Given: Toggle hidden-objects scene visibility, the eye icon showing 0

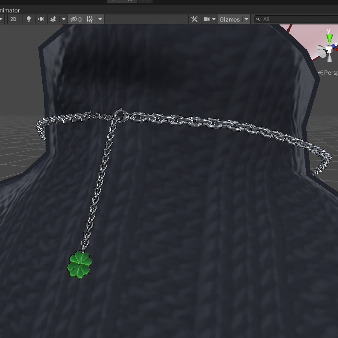Looking at the screenshot, I should point(76,19).
